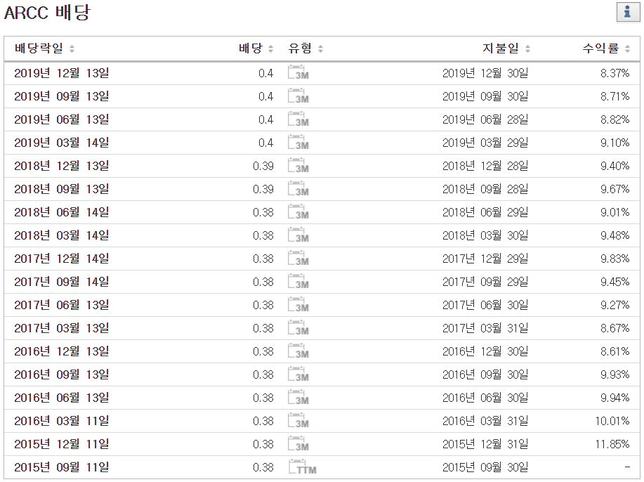Select ex-dividend date 2018년 06월 14일
The height and width of the screenshot is (482, 644).
(x=62, y=212)
